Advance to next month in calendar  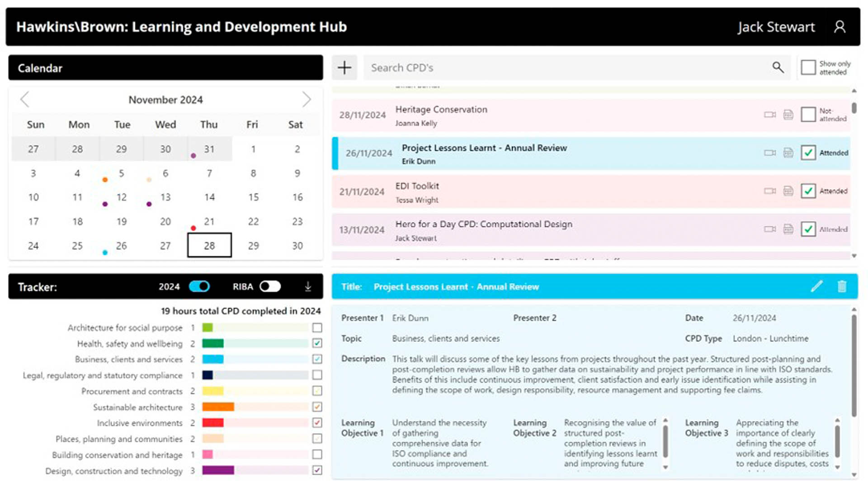[x=307, y=99]
